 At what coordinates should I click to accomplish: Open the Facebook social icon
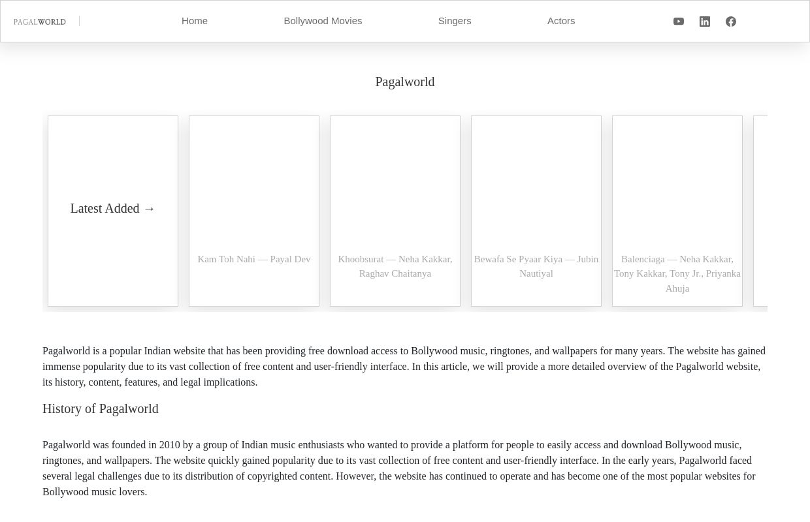pyautogui.click(x=731, y=22)
